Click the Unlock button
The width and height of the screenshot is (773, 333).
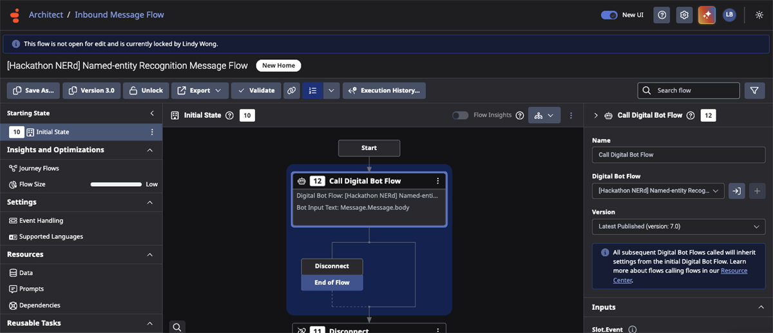coord(146,91)
